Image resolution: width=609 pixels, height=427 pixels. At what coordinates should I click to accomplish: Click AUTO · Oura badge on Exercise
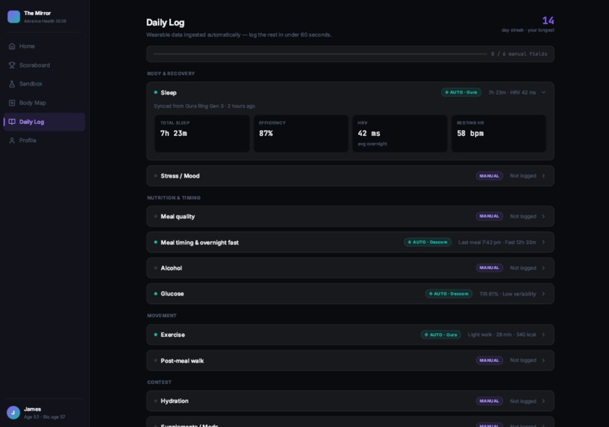coord(441,335)
